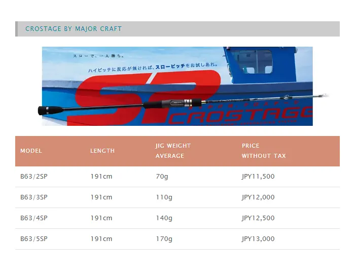Click the MODEL column header
Image resolution: width=355 pixels, height=274 pixels.
click(x=31, y=151)
